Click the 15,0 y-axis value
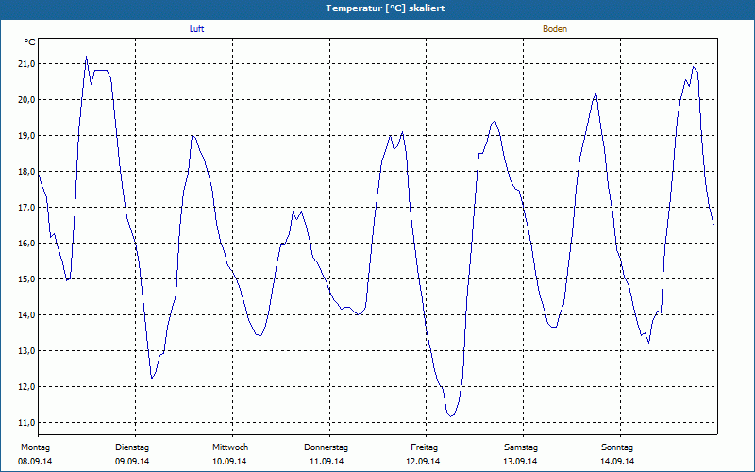755x472 pixels. pyautogui.click(x=26, y=279)
